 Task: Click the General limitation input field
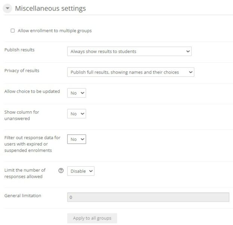[x=148, y=197]
